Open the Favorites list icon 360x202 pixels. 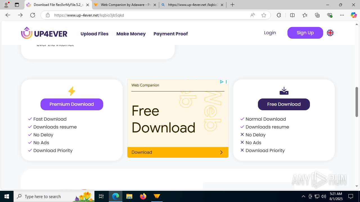305,15
